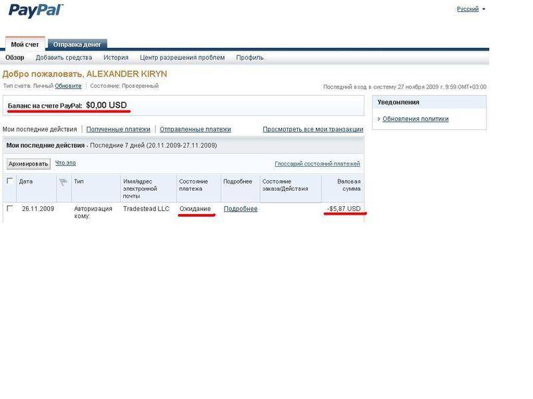Click the flag icon column header

[64, 181]
